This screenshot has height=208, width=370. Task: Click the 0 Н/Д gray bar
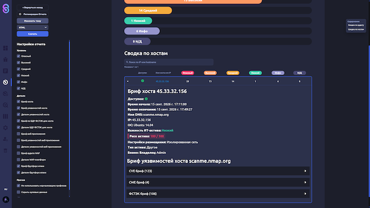137,41
